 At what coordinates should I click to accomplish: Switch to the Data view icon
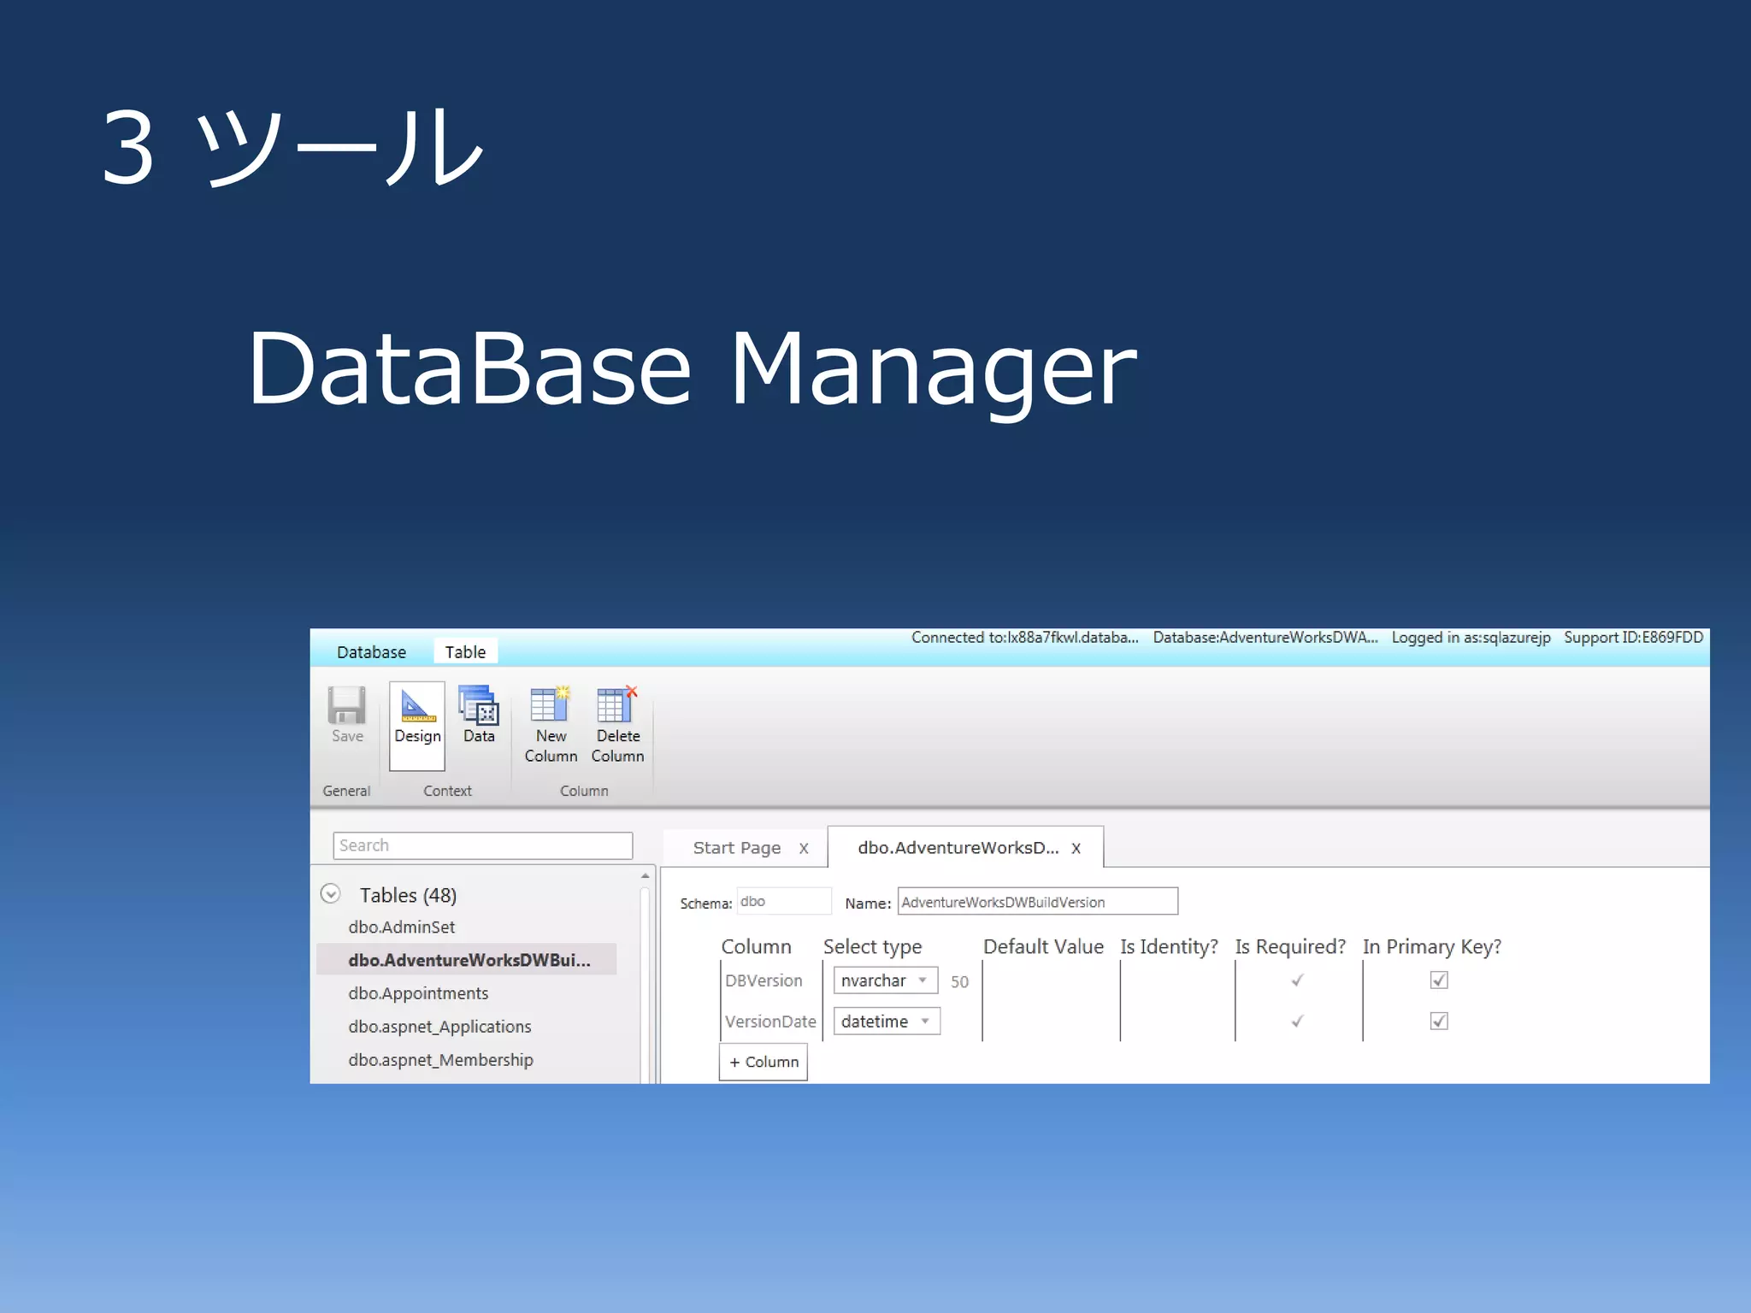coord(479,705)
